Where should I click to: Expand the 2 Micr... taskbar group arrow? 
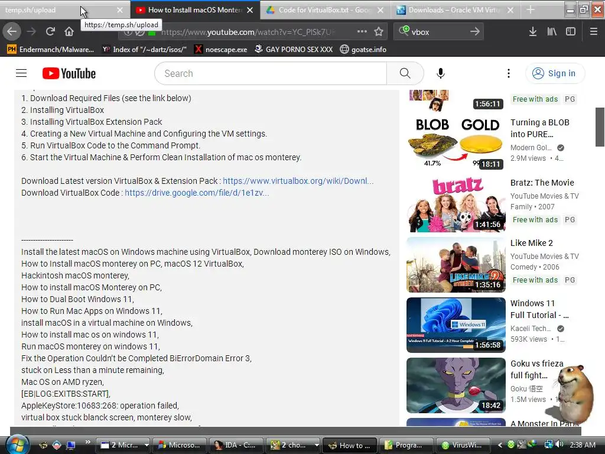(x=147, y=445)
